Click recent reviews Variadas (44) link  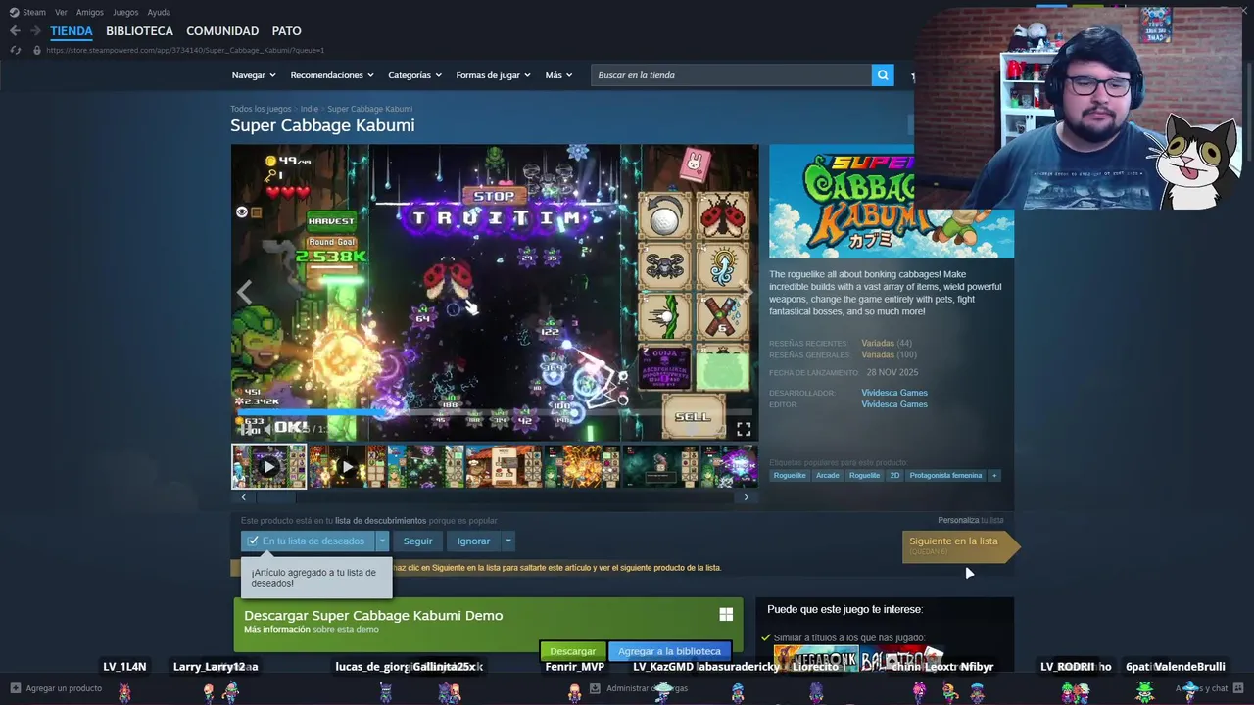(887, 344)
